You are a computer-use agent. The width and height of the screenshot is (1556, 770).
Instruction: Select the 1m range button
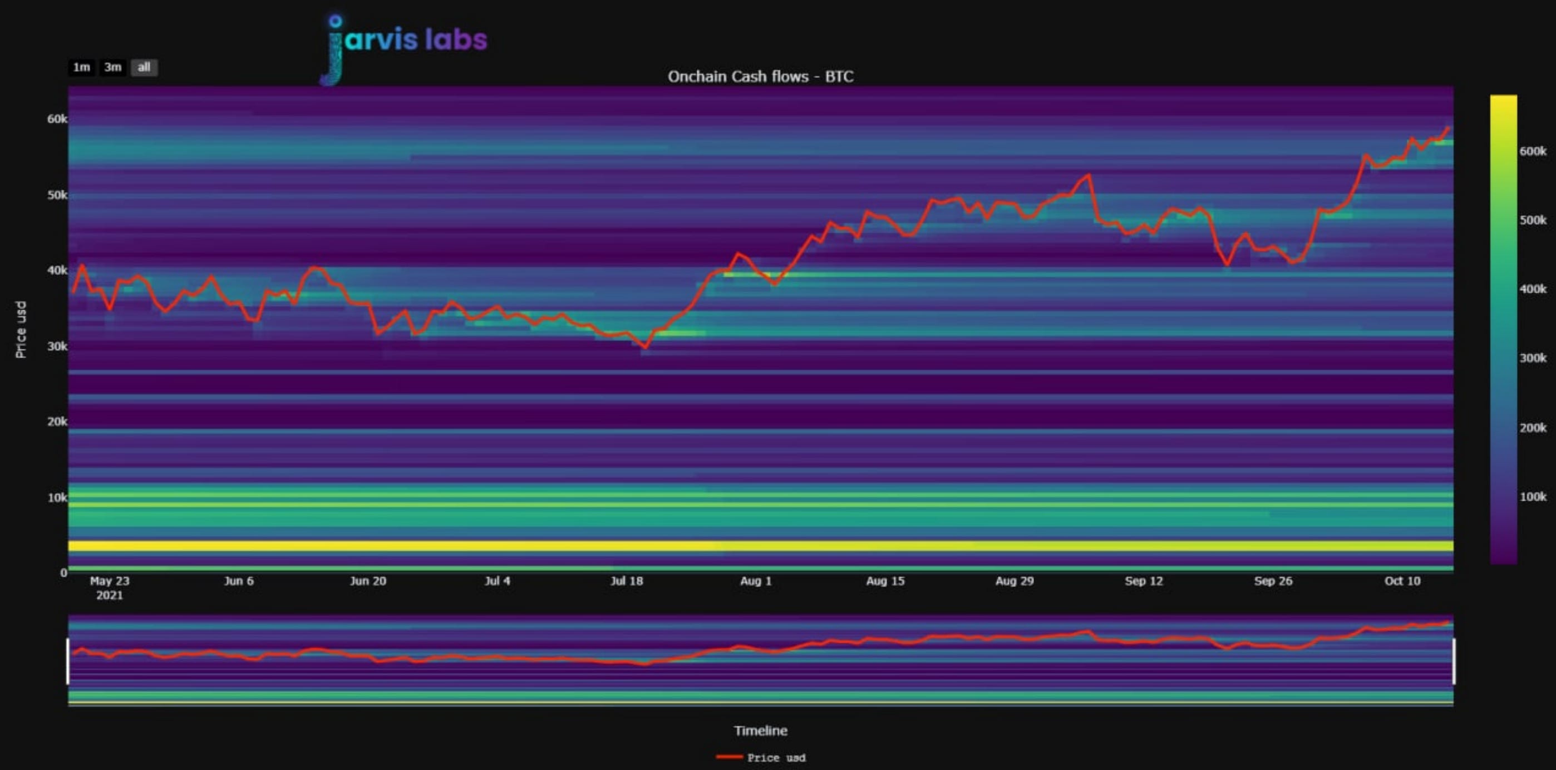pos(82,67)
